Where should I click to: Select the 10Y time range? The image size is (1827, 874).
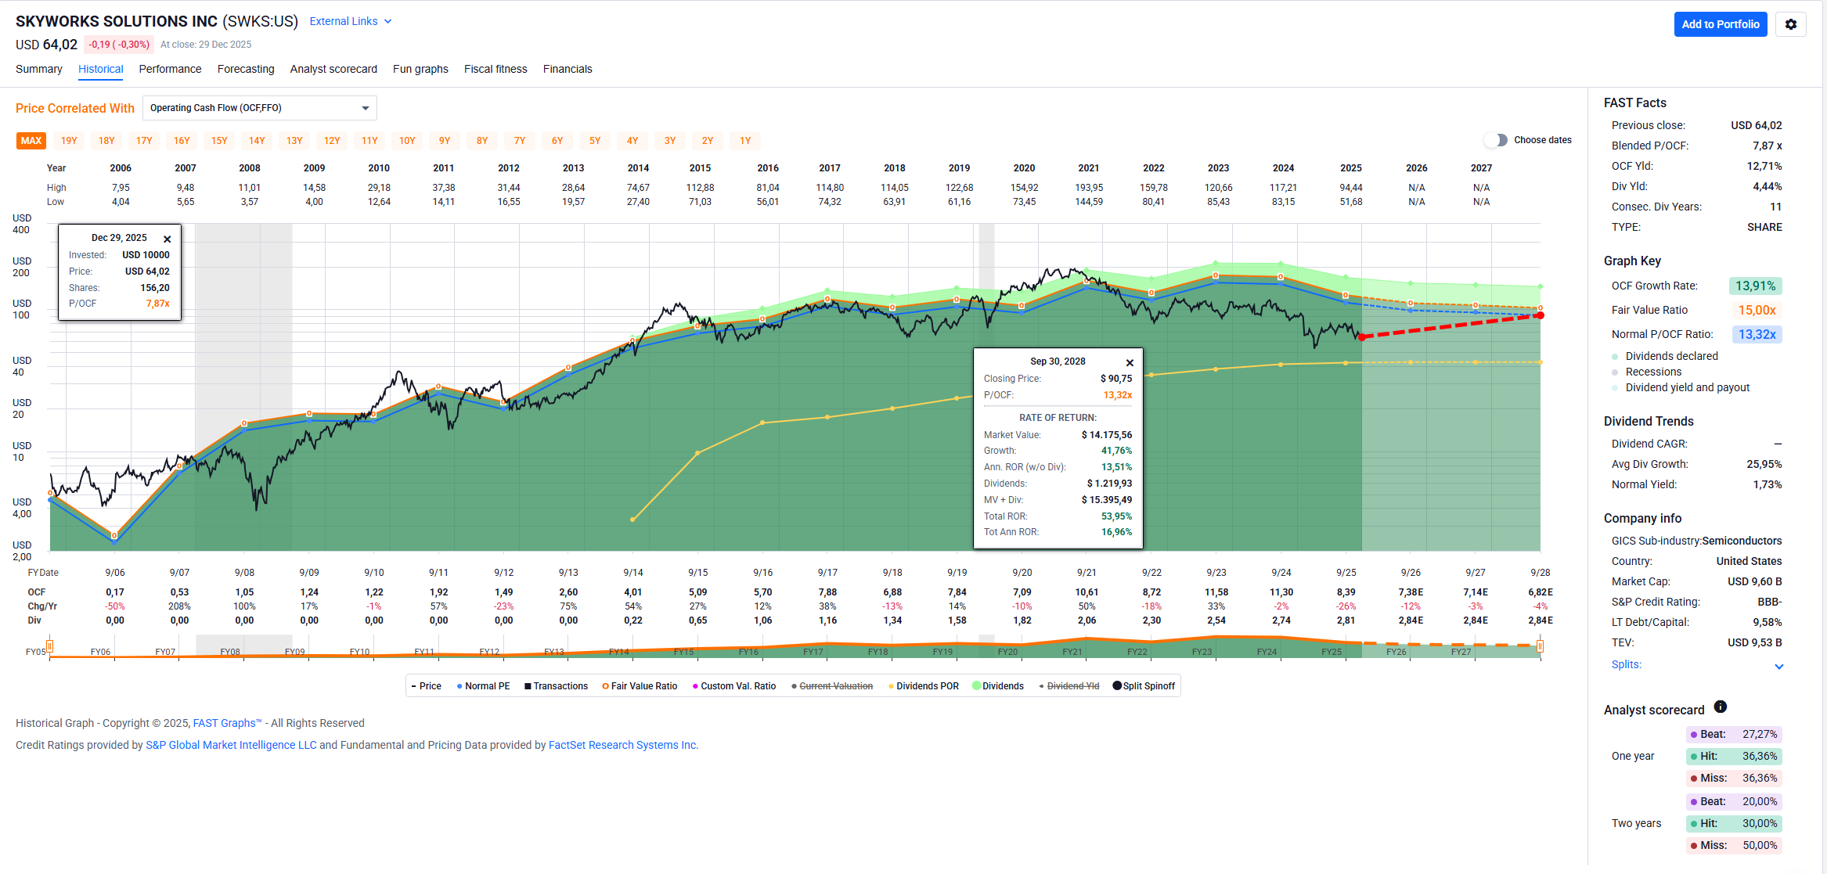(x=406, y=141)
